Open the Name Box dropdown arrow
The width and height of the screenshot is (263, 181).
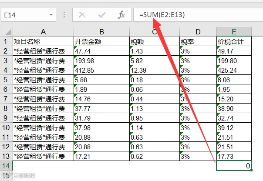[x=51, y=15]
